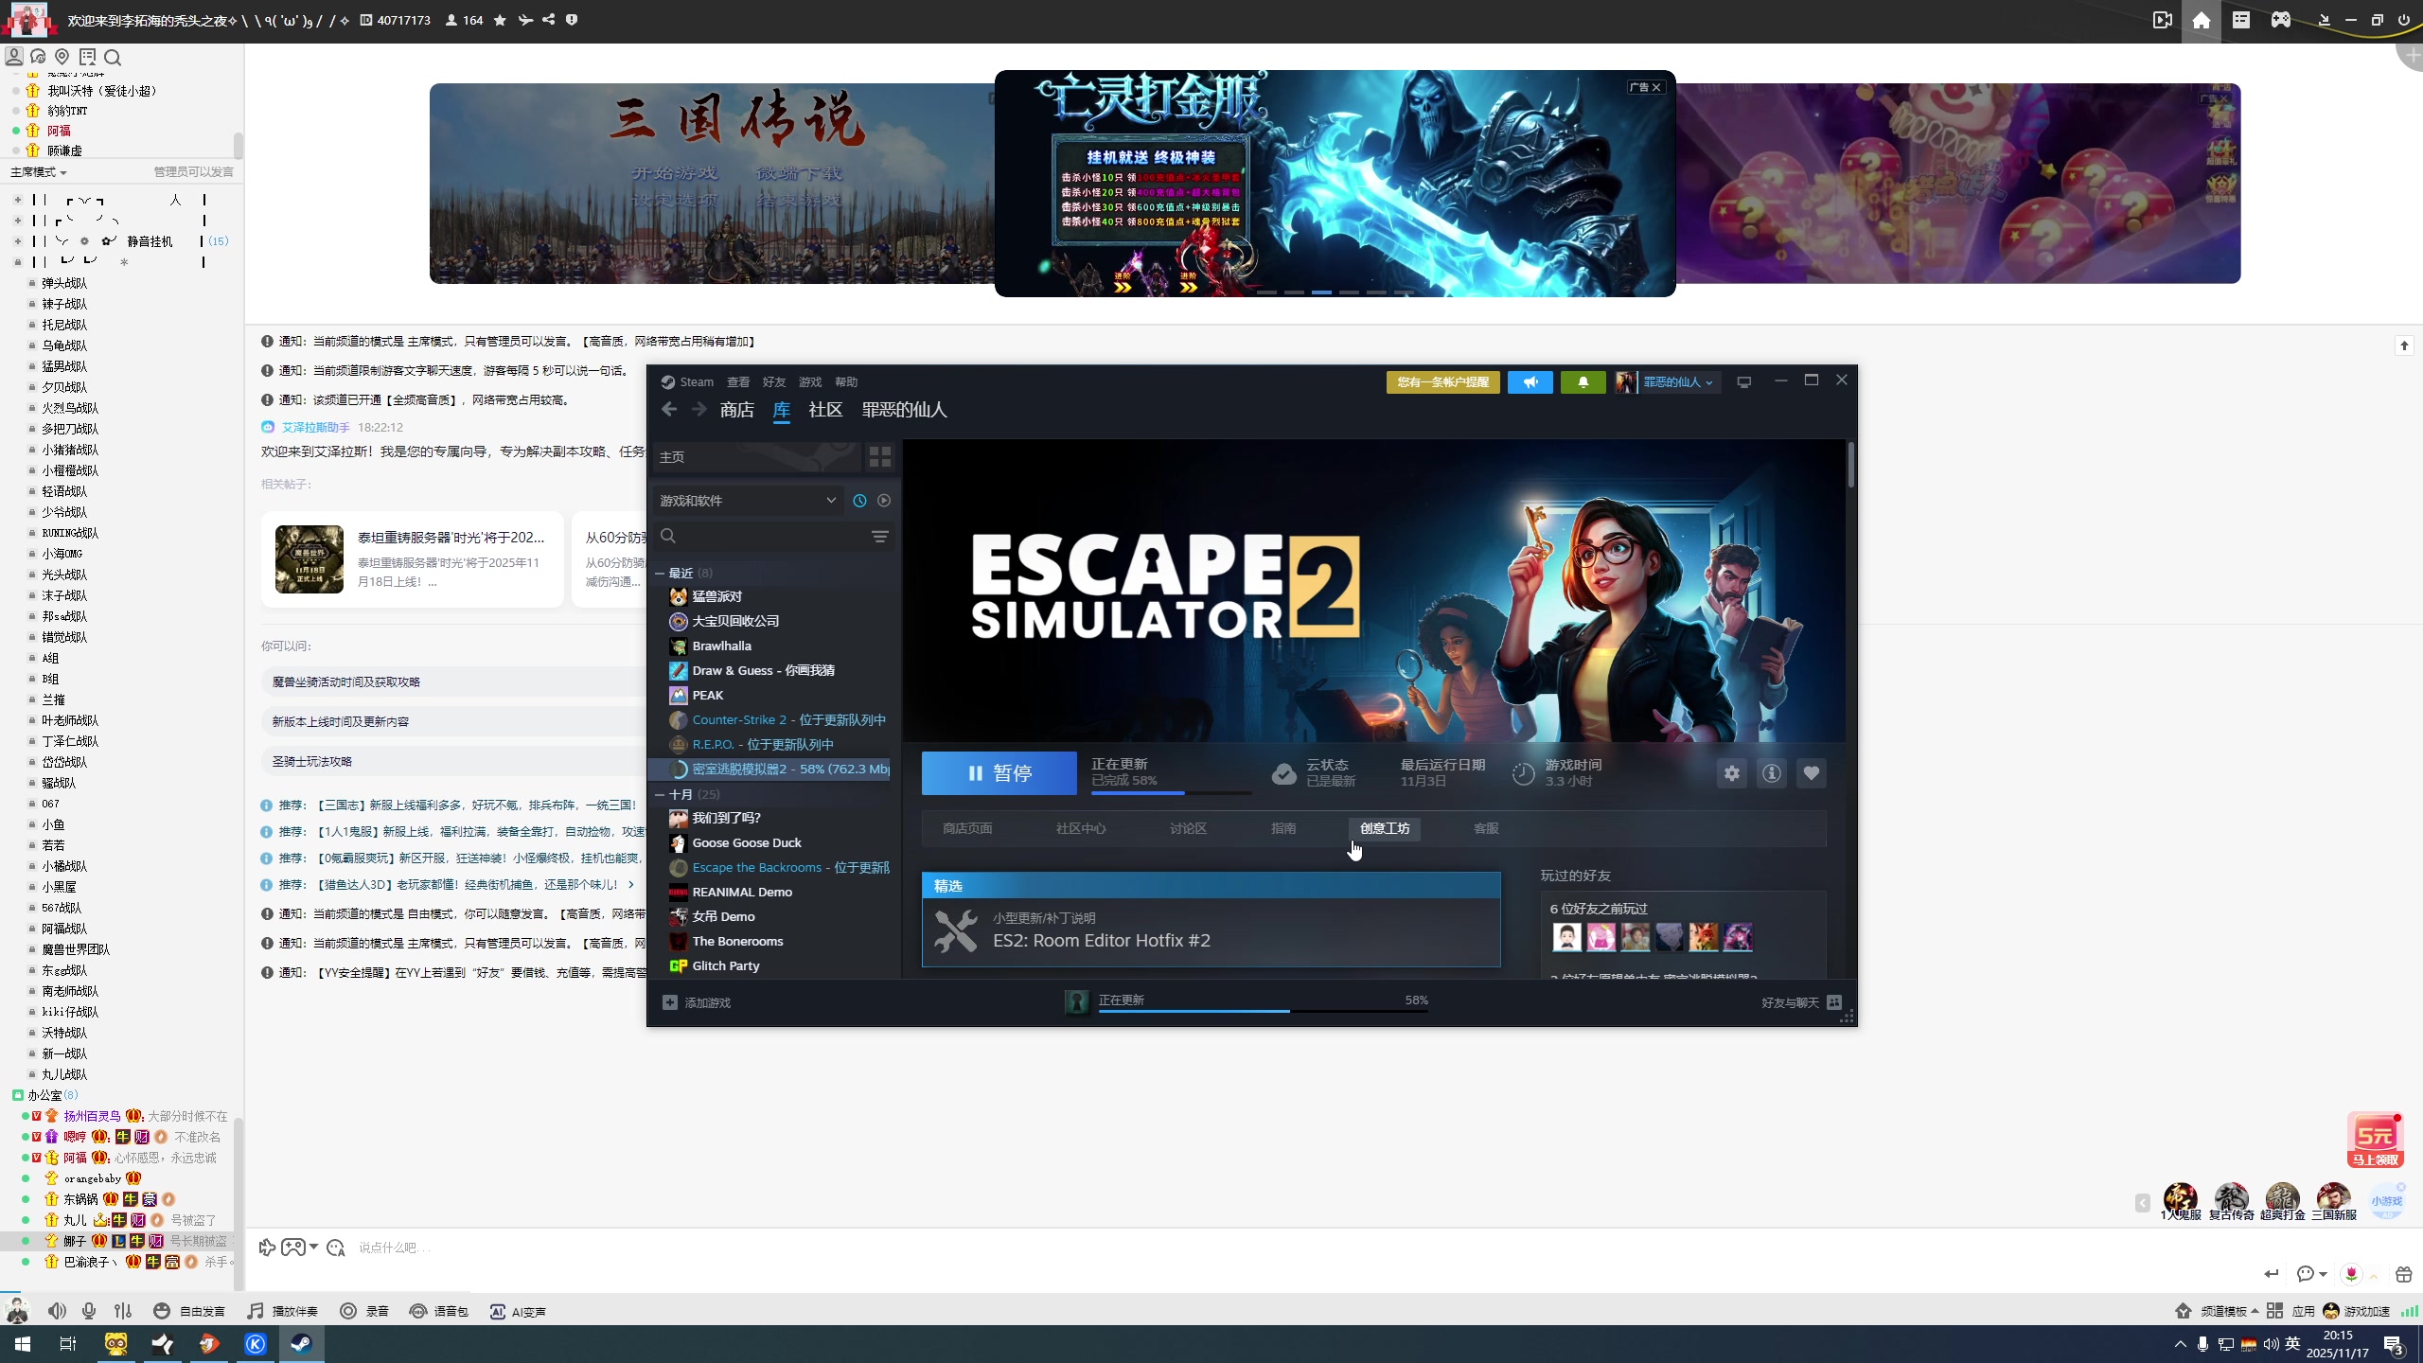2423x1363 pixels.
Task: Open the Steam notifications bell
Action: [x=1583, y=382]
